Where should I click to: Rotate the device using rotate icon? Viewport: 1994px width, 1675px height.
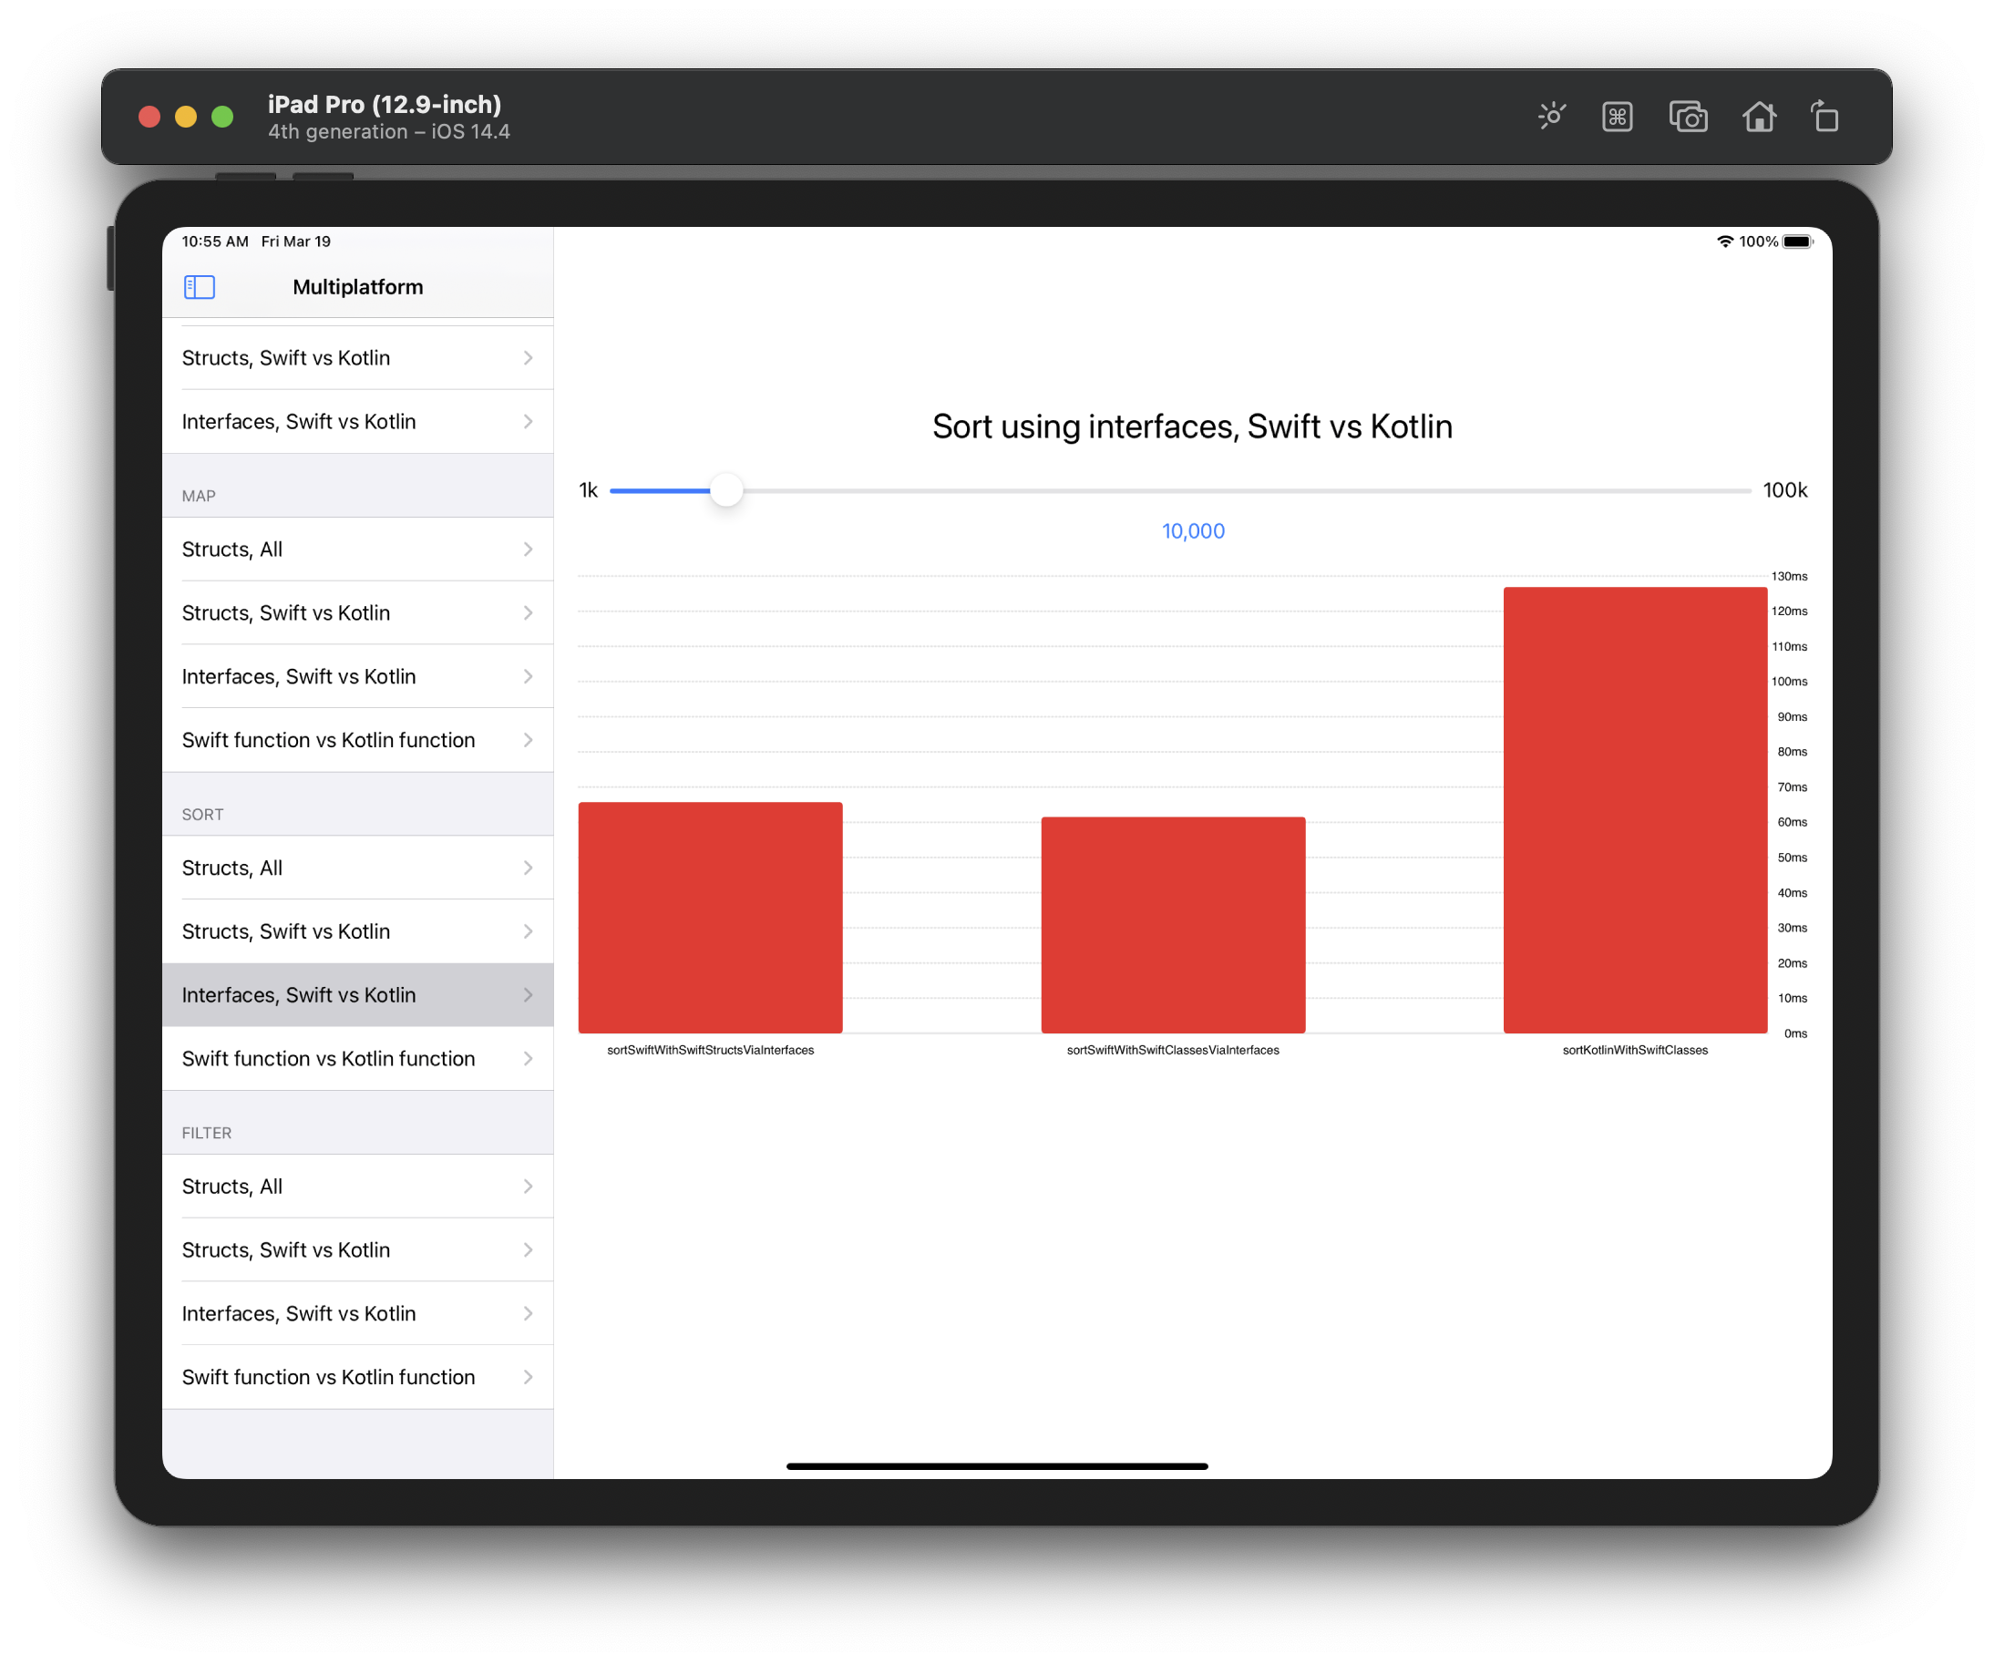1824,117
